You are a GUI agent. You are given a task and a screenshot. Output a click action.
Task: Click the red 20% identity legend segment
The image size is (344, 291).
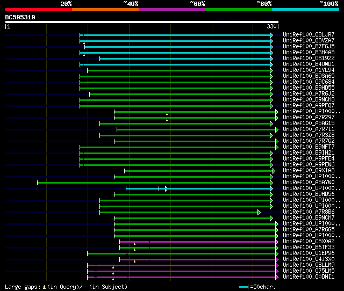[39, 10]
